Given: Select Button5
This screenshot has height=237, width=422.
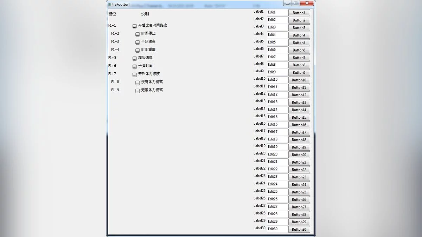Looking at the screenshot, I should pyautogui.click(x=299, y=42).
